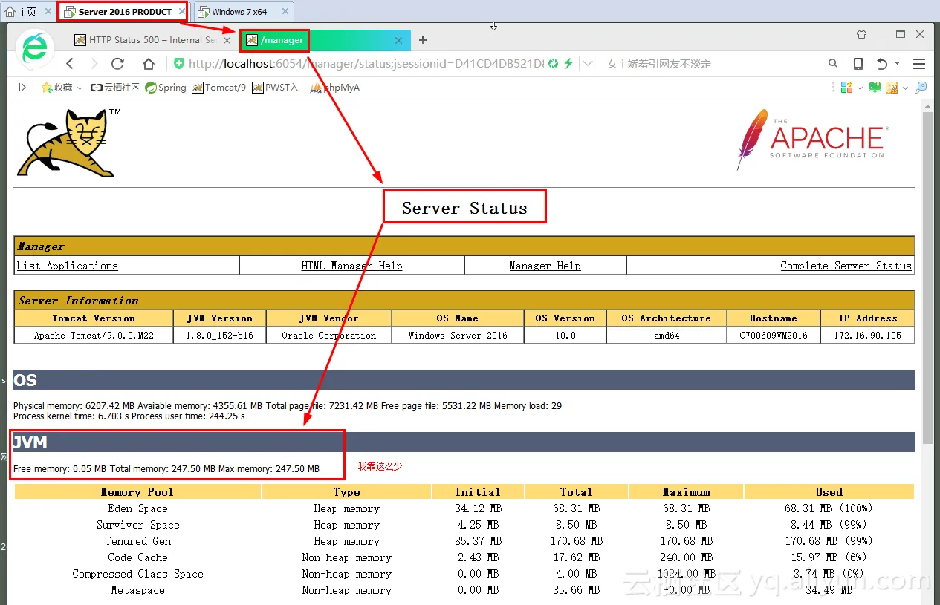Expand the extensions grid dropdown arrow
The height and width of the screenshot is (605, 940).
click(860, 88)
